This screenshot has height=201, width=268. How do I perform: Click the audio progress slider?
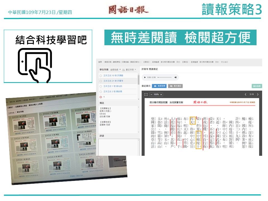[x=164, y=77]
